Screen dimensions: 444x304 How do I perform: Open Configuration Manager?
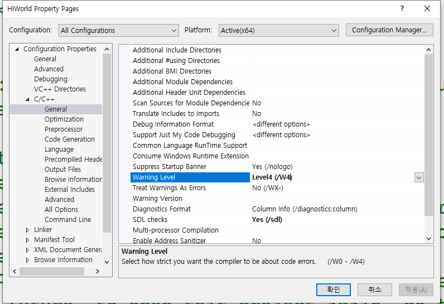pyautogui.click(x=389, y=30)
